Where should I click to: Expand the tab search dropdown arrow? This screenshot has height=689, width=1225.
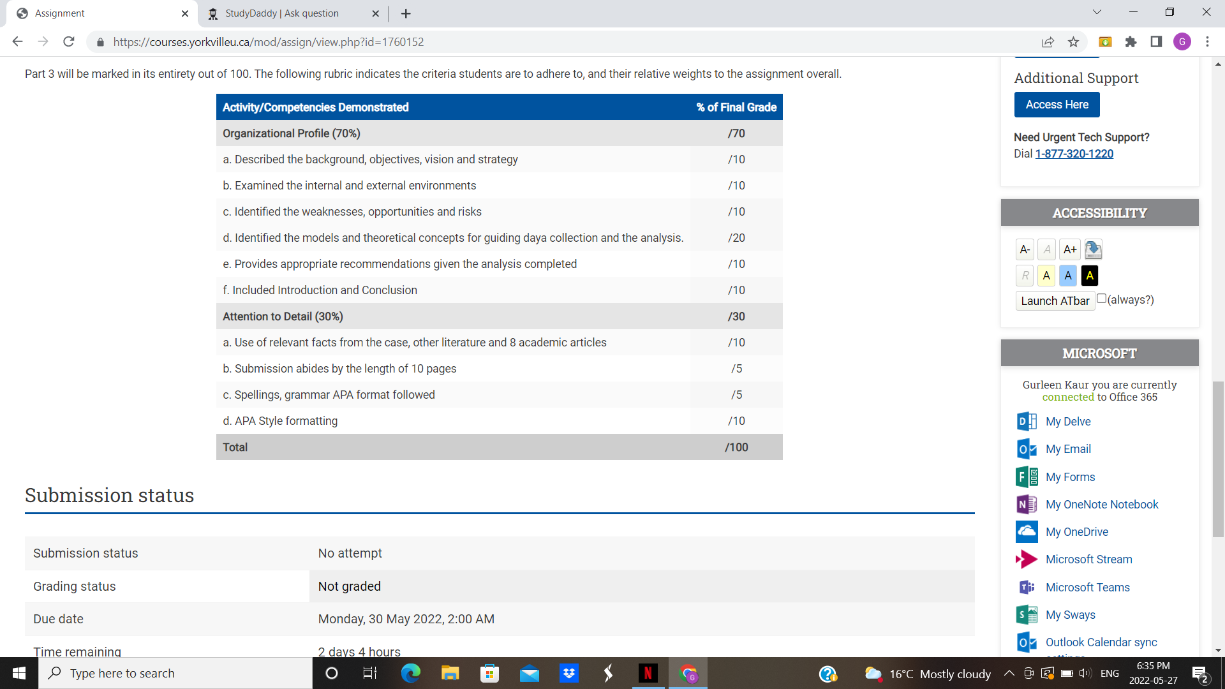pyautogui.click(x=1097, y=12)
